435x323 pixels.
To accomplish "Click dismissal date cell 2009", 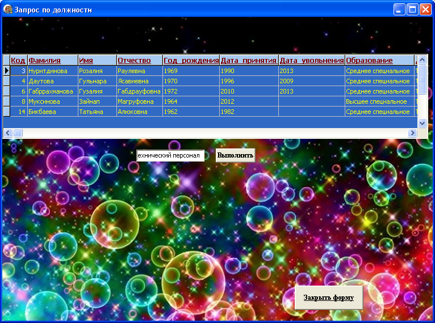I will tap(312, 81).
